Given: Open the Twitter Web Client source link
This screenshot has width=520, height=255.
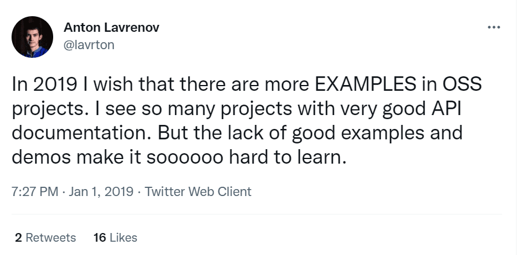Looking at the screenshot, I should click(198, 191).
